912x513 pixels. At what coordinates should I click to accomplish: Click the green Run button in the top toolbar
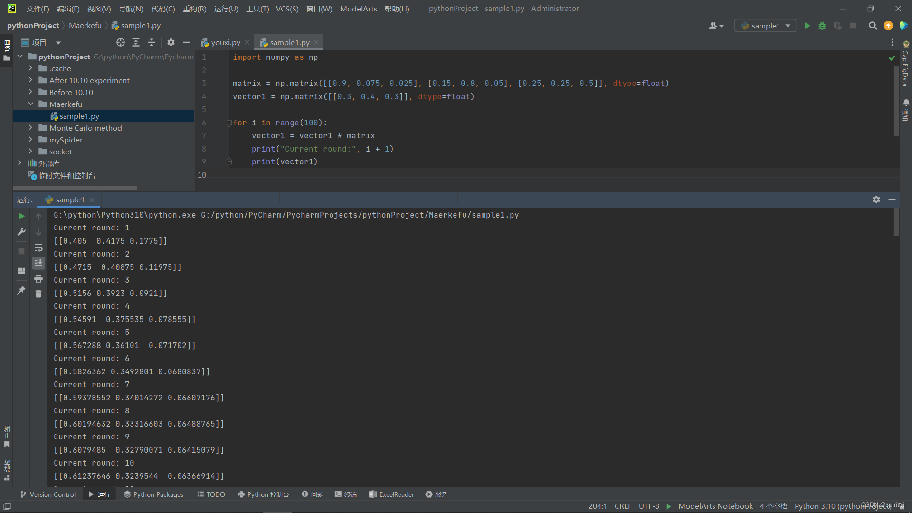pyautogui.click(x=807, y=26)
